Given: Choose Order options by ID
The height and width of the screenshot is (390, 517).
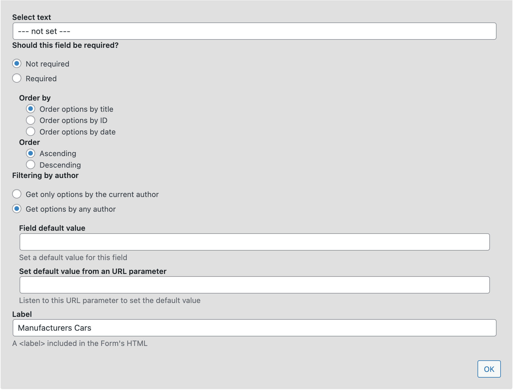Looking at the screenshot, I should click(31, 120).
